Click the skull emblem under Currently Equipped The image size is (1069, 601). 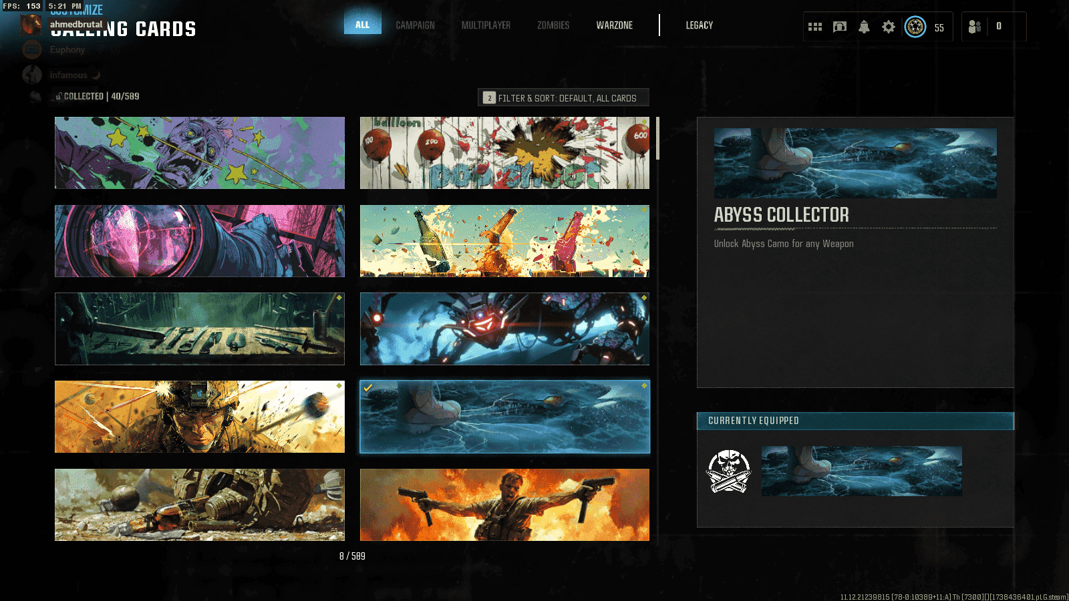coord(728,471)
